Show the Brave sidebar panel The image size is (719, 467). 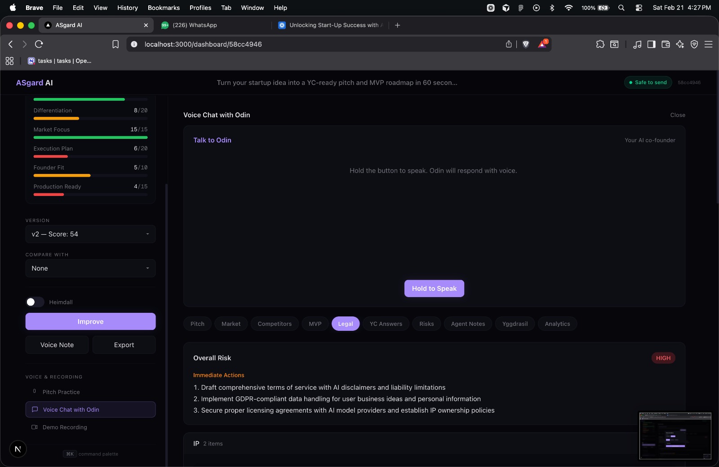pos(651,44)
